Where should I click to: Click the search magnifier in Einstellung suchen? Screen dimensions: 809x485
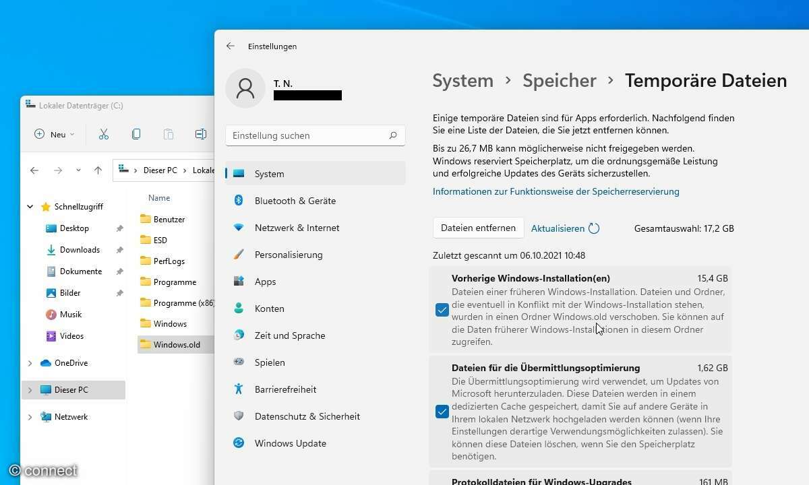(x=393, y=135)
